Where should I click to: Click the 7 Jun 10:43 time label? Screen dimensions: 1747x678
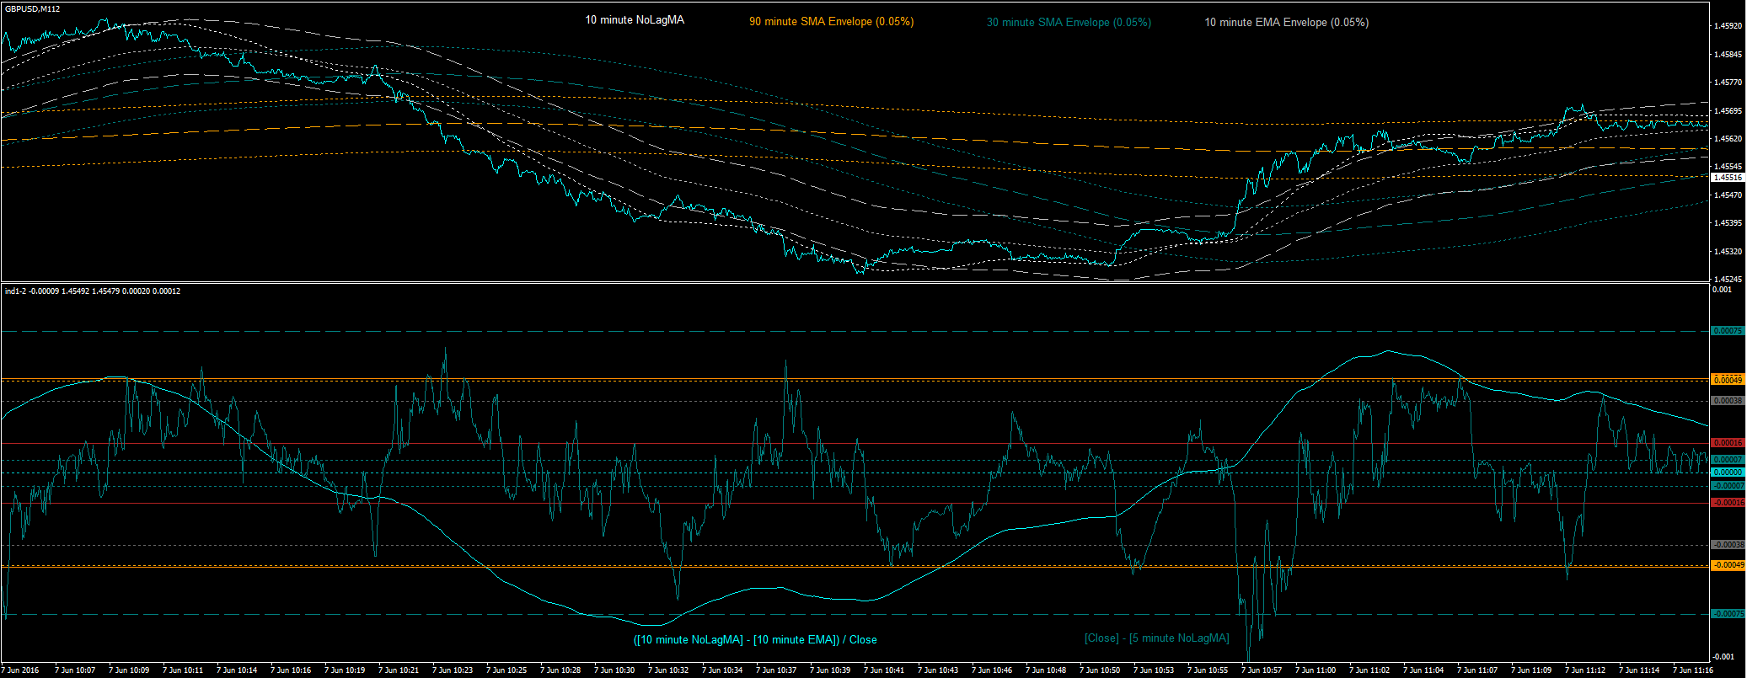click(x=938, y=671)
